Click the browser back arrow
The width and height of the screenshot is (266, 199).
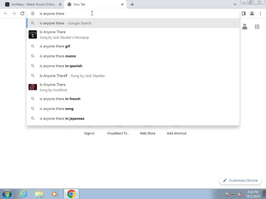pyautogui.click(x=6, y=13)
